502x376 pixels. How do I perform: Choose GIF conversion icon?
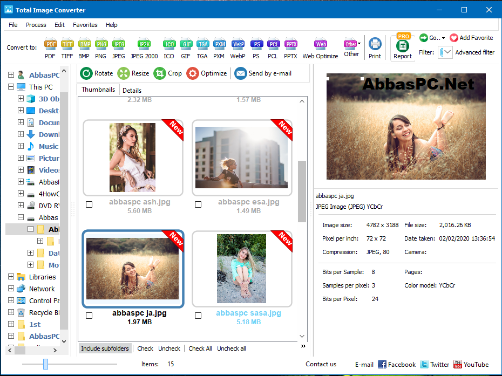[x=186, y=44]
